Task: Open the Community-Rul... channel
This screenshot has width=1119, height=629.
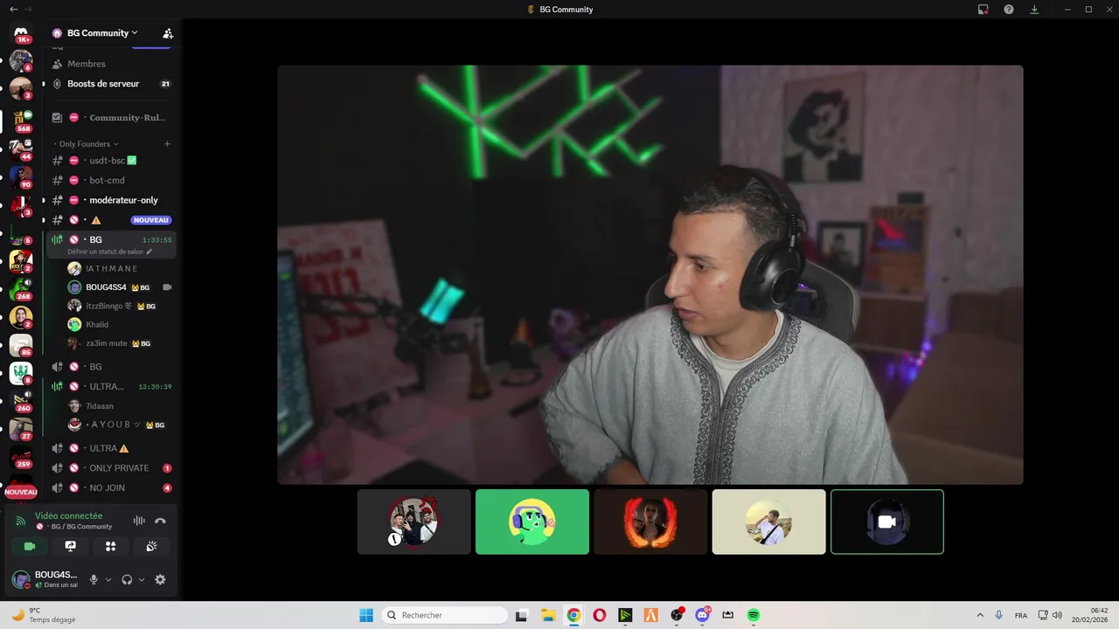Action: tap(111, 117)
